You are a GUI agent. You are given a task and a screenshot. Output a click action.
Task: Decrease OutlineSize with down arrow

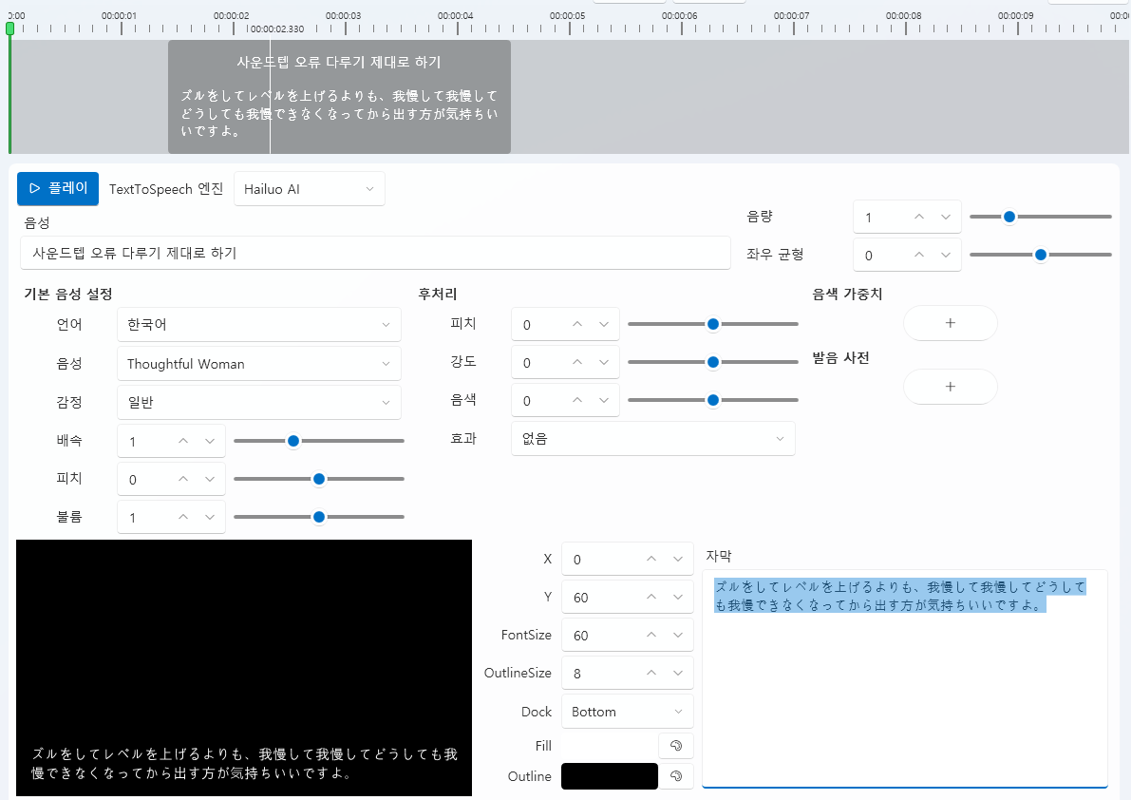coord(678,673)
